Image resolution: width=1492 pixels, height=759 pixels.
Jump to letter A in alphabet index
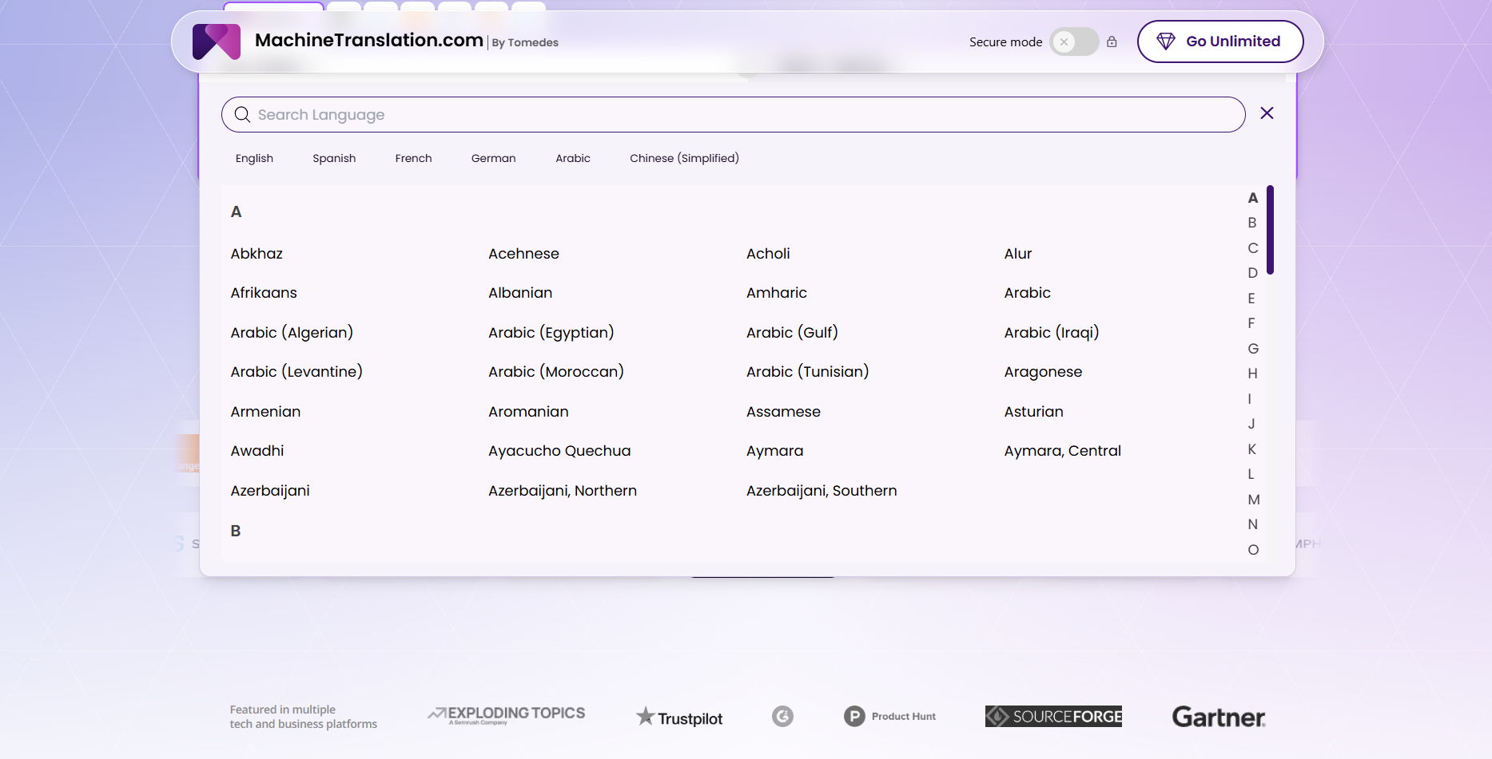pyautogui.click(x=1253, y=198)
